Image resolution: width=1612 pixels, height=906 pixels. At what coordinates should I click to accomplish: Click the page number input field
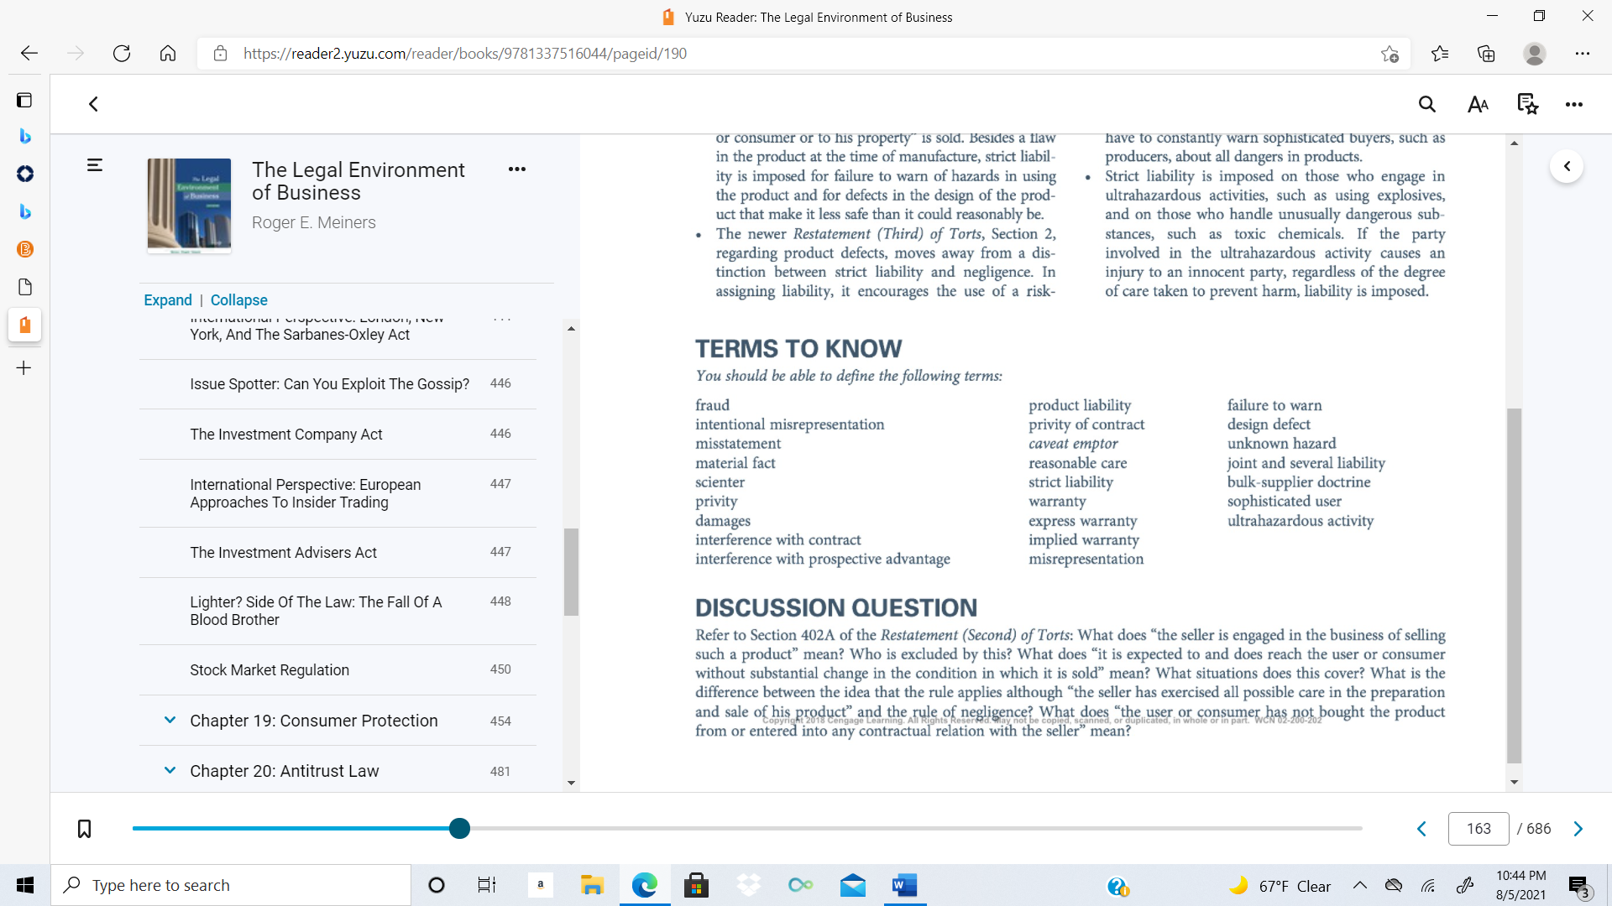pyautogui.click(x=1479, y=829)
